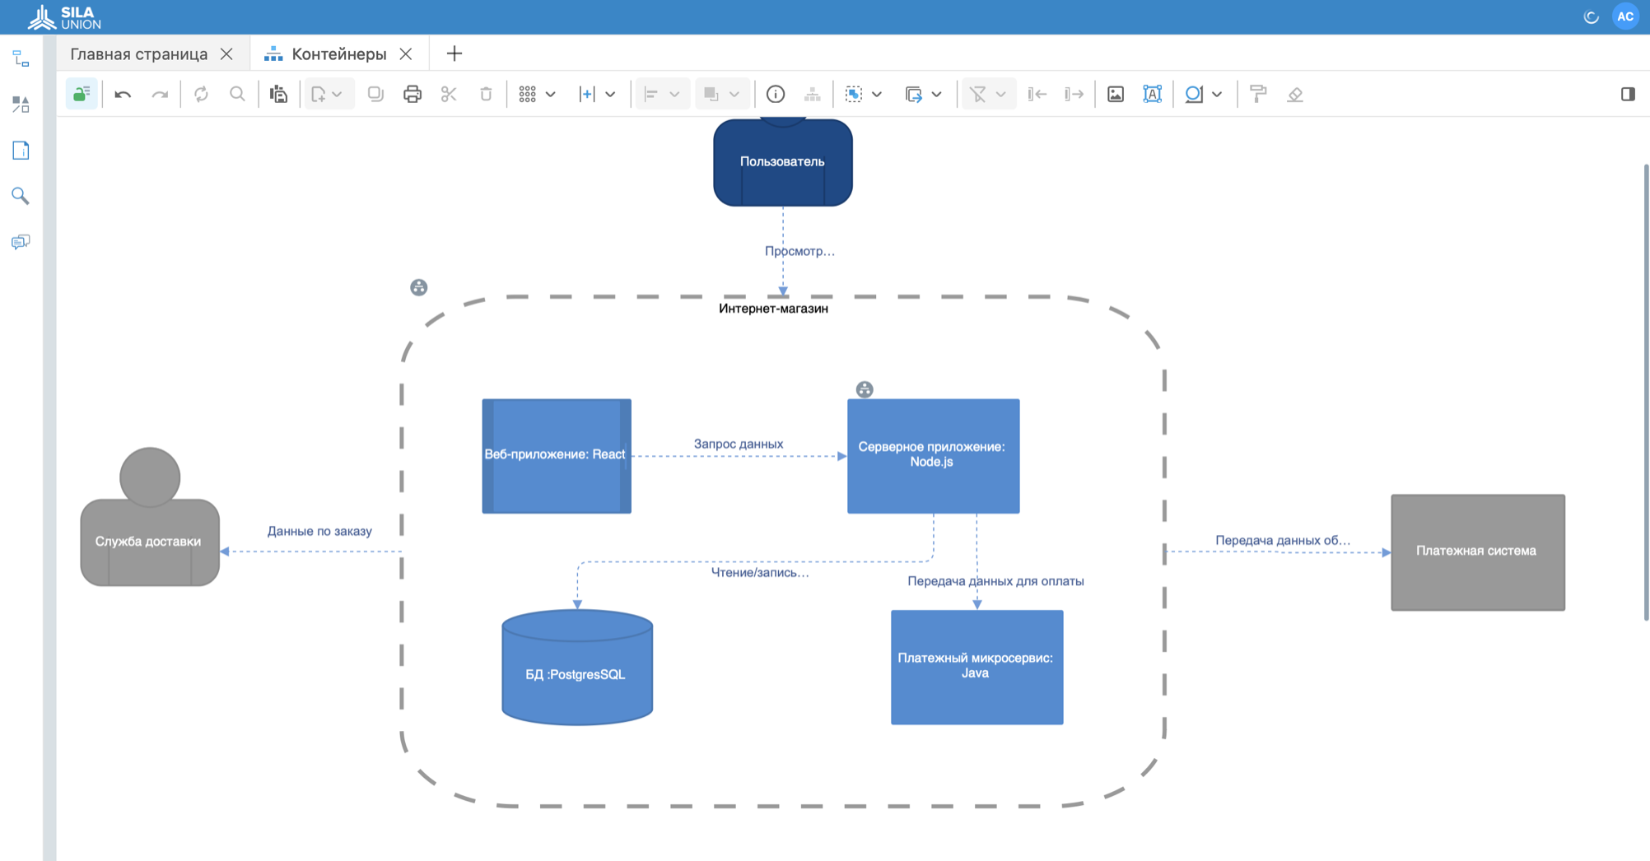Open the AC user profile avatar
The height and width of the screenshot is (861, 1650).
click(1625, 16)
